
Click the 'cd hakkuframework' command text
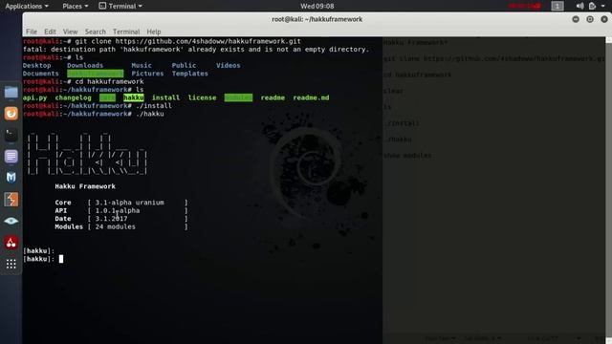109,82
